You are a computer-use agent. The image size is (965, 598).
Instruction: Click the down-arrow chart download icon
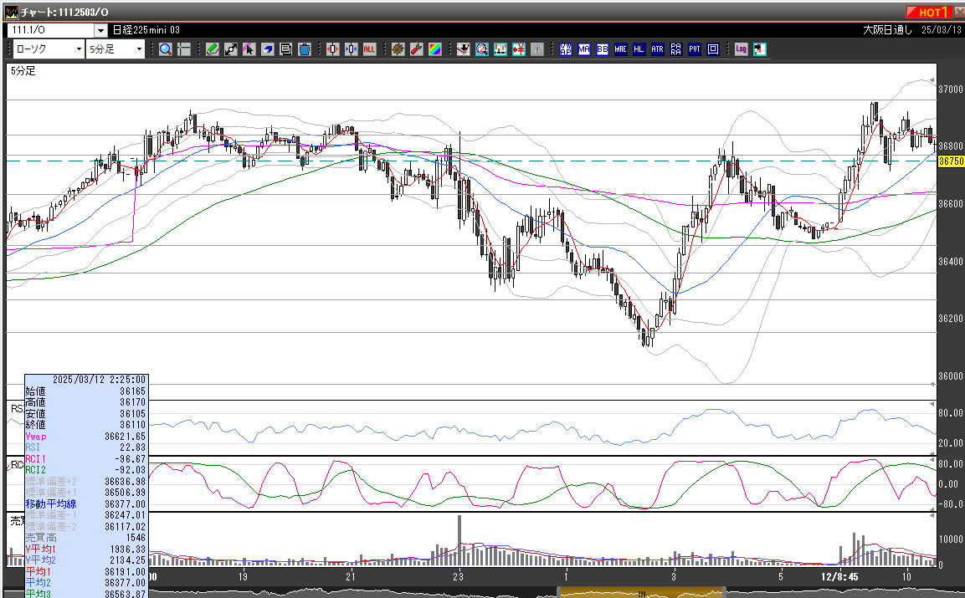464,49
